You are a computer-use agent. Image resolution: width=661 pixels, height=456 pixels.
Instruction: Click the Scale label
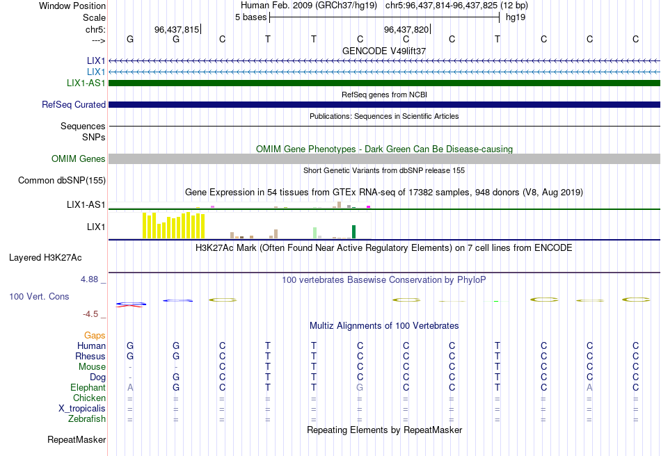(x=94, y=17)
